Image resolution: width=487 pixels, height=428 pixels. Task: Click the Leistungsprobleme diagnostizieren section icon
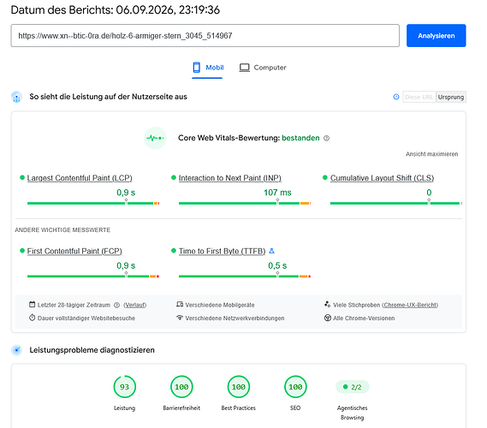16,350
